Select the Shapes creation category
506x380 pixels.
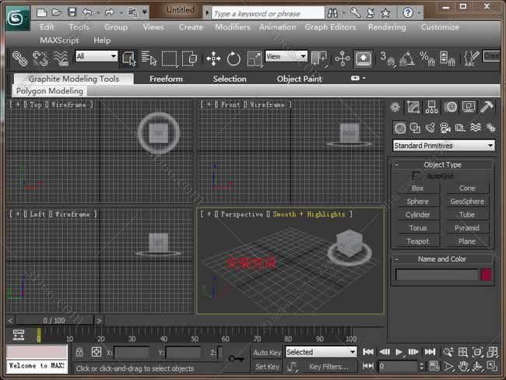pyautogui.click(x=415, y=128)
